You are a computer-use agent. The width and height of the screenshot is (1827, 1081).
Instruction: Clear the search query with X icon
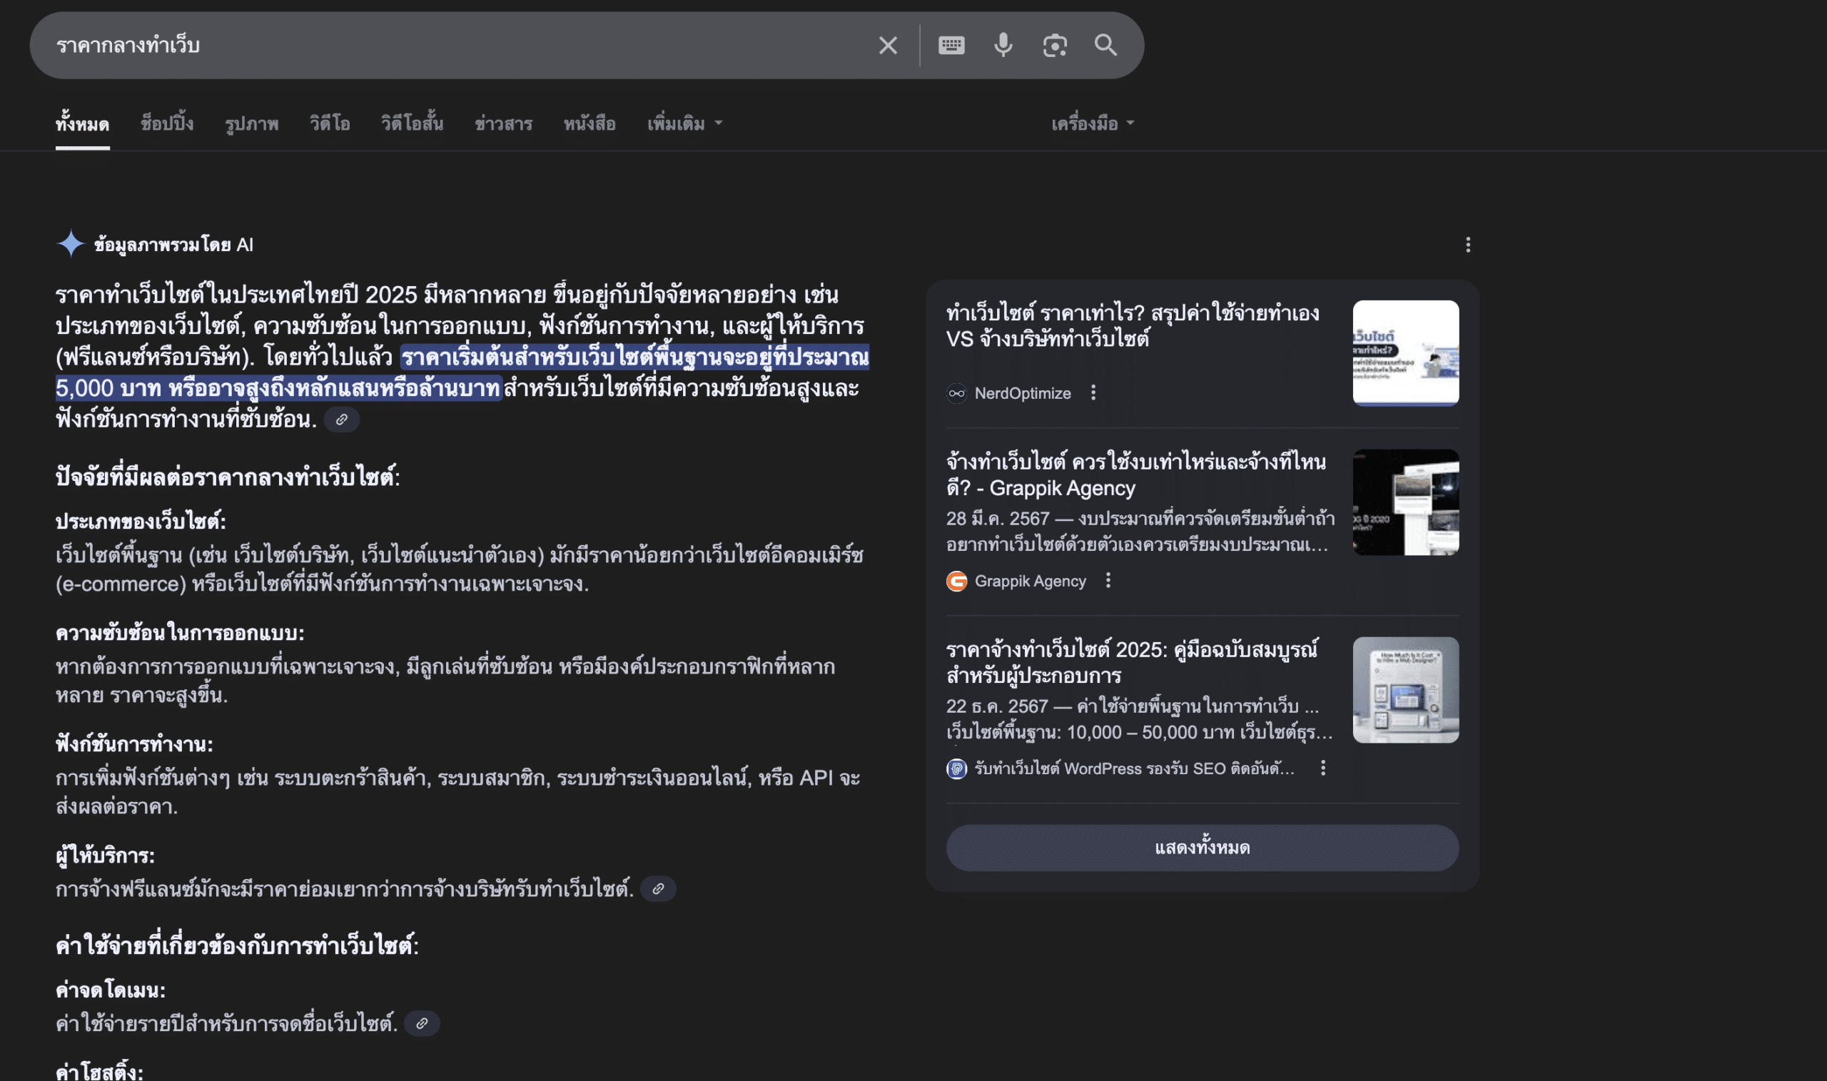pos(887,45)
